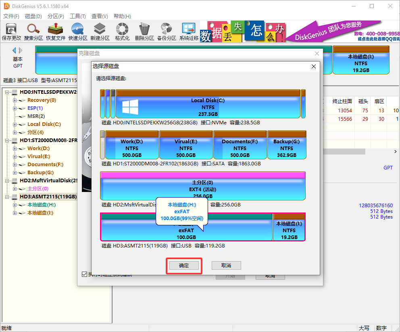Expand the Recovery(0) tree node
400x332 pixels.
(x=15, y=100)
